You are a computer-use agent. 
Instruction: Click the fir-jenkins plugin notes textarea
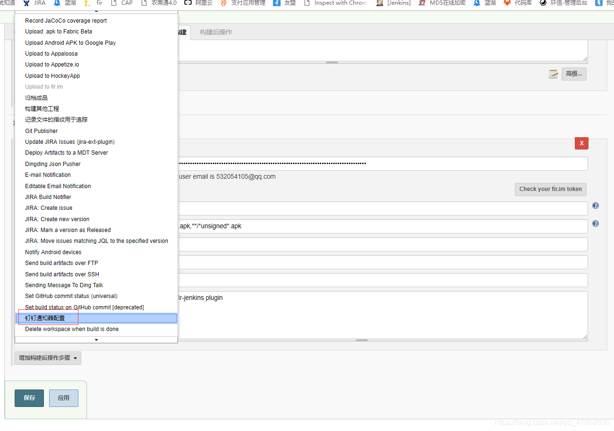(383, 315)
